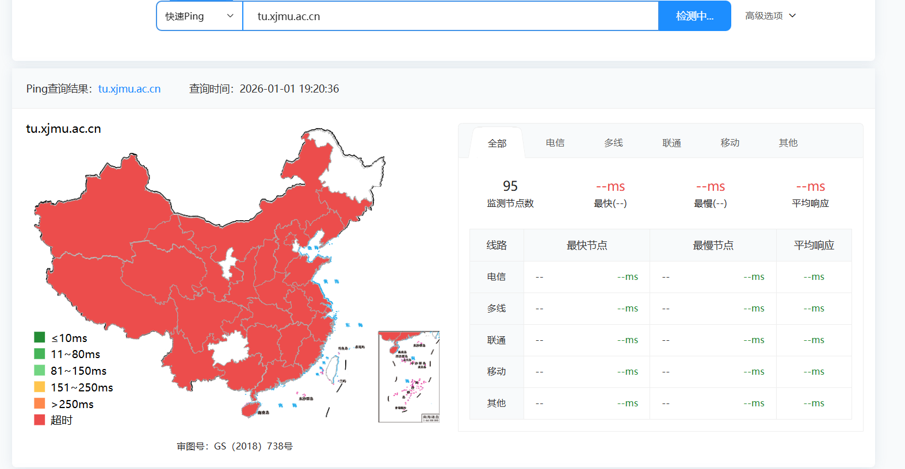The width and height of the screenshot is (905, 469).
Task: Toggle the orange >250ms legend swatch
Action: pyautogui.click(x=40, y=403)
